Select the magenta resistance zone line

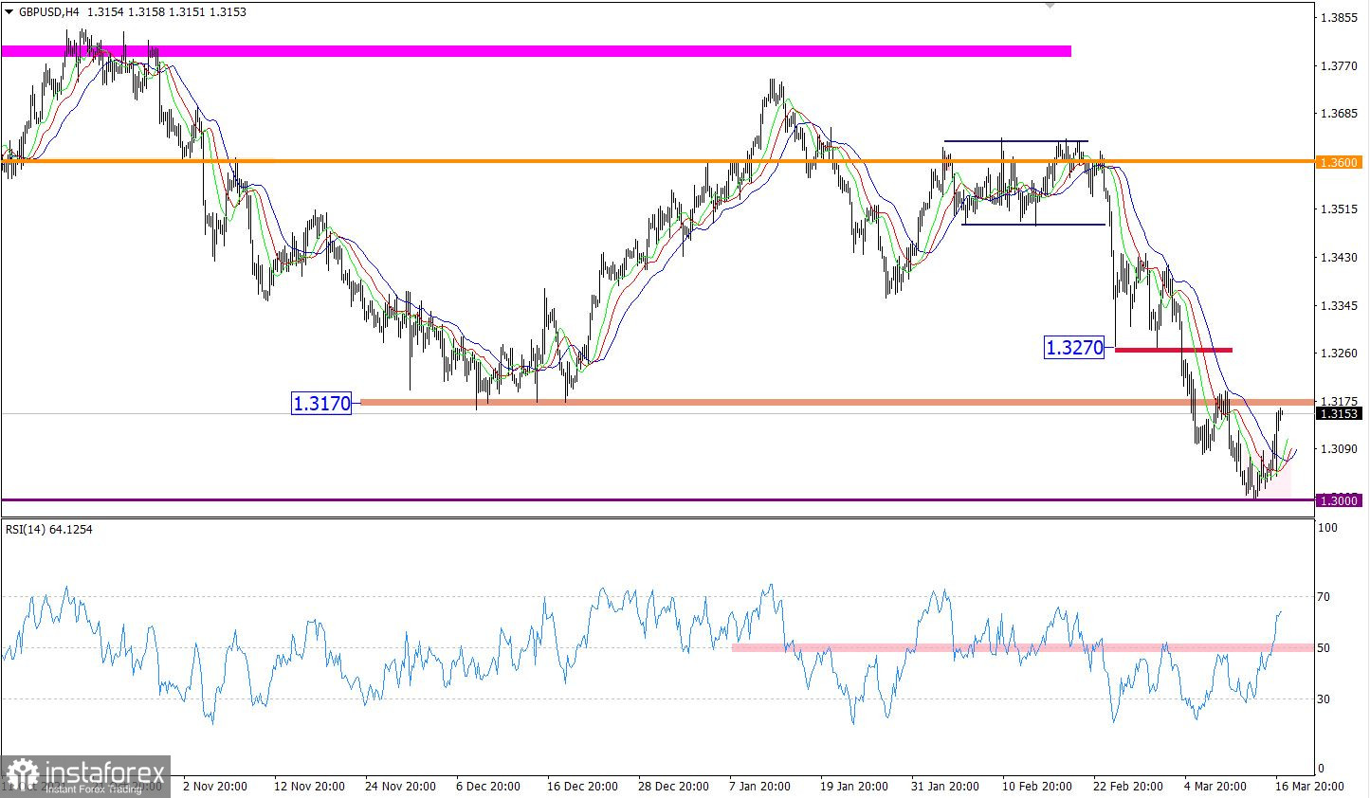[536, 51]
